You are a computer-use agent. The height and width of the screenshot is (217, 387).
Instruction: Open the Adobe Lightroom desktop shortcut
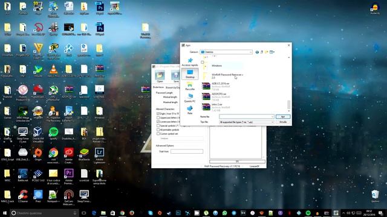99,156
